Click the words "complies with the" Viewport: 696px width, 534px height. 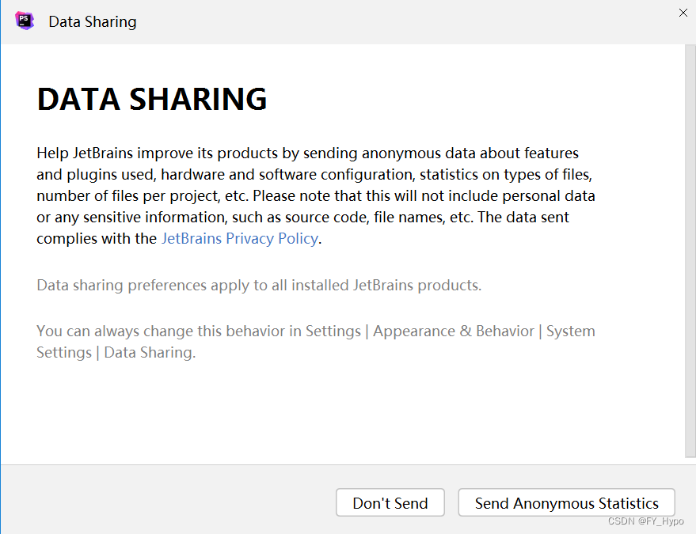pyautogui.click(x=97, y=239)
